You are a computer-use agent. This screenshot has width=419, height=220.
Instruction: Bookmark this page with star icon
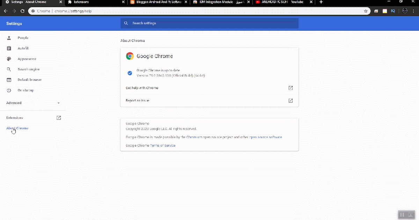point(366,11)
